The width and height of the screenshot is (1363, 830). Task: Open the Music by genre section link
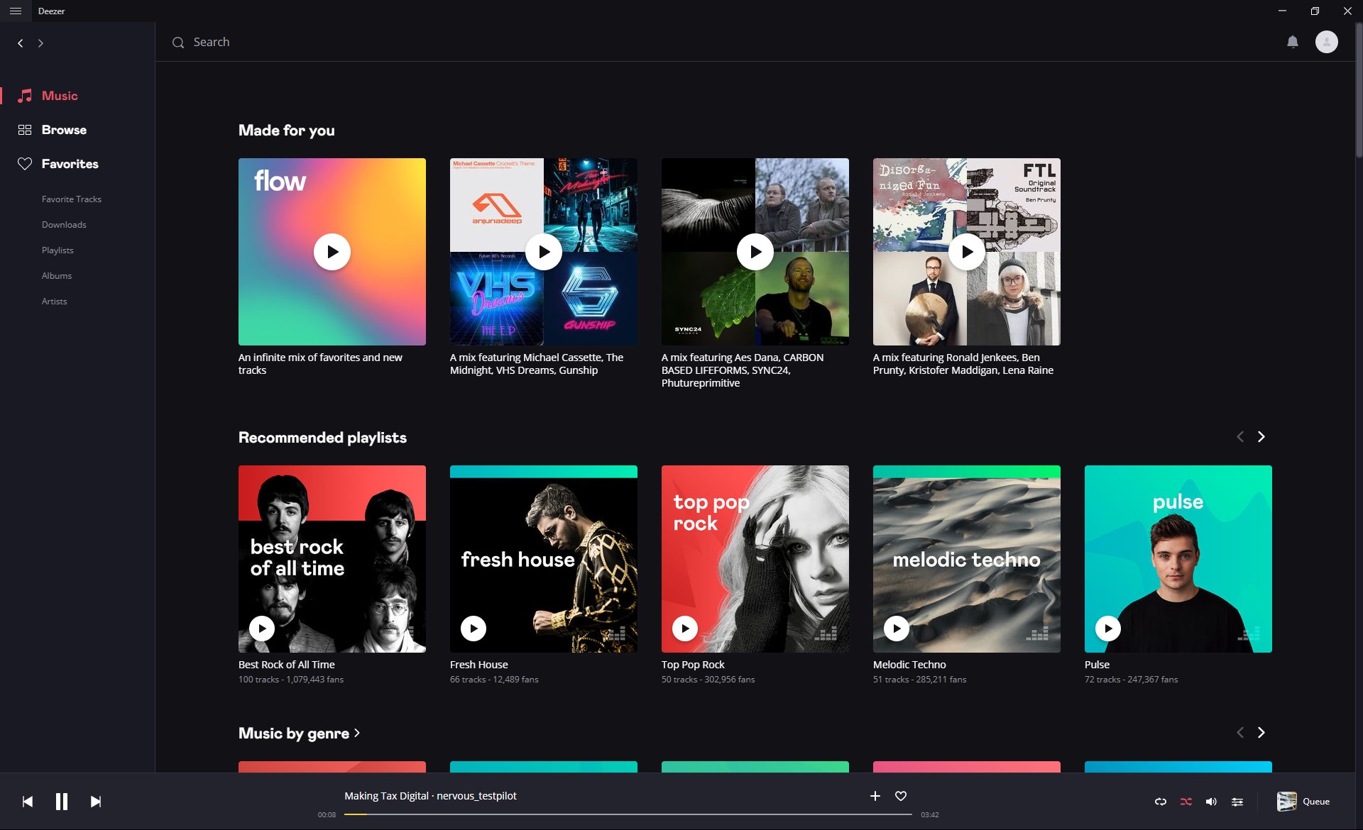point(300,734)
